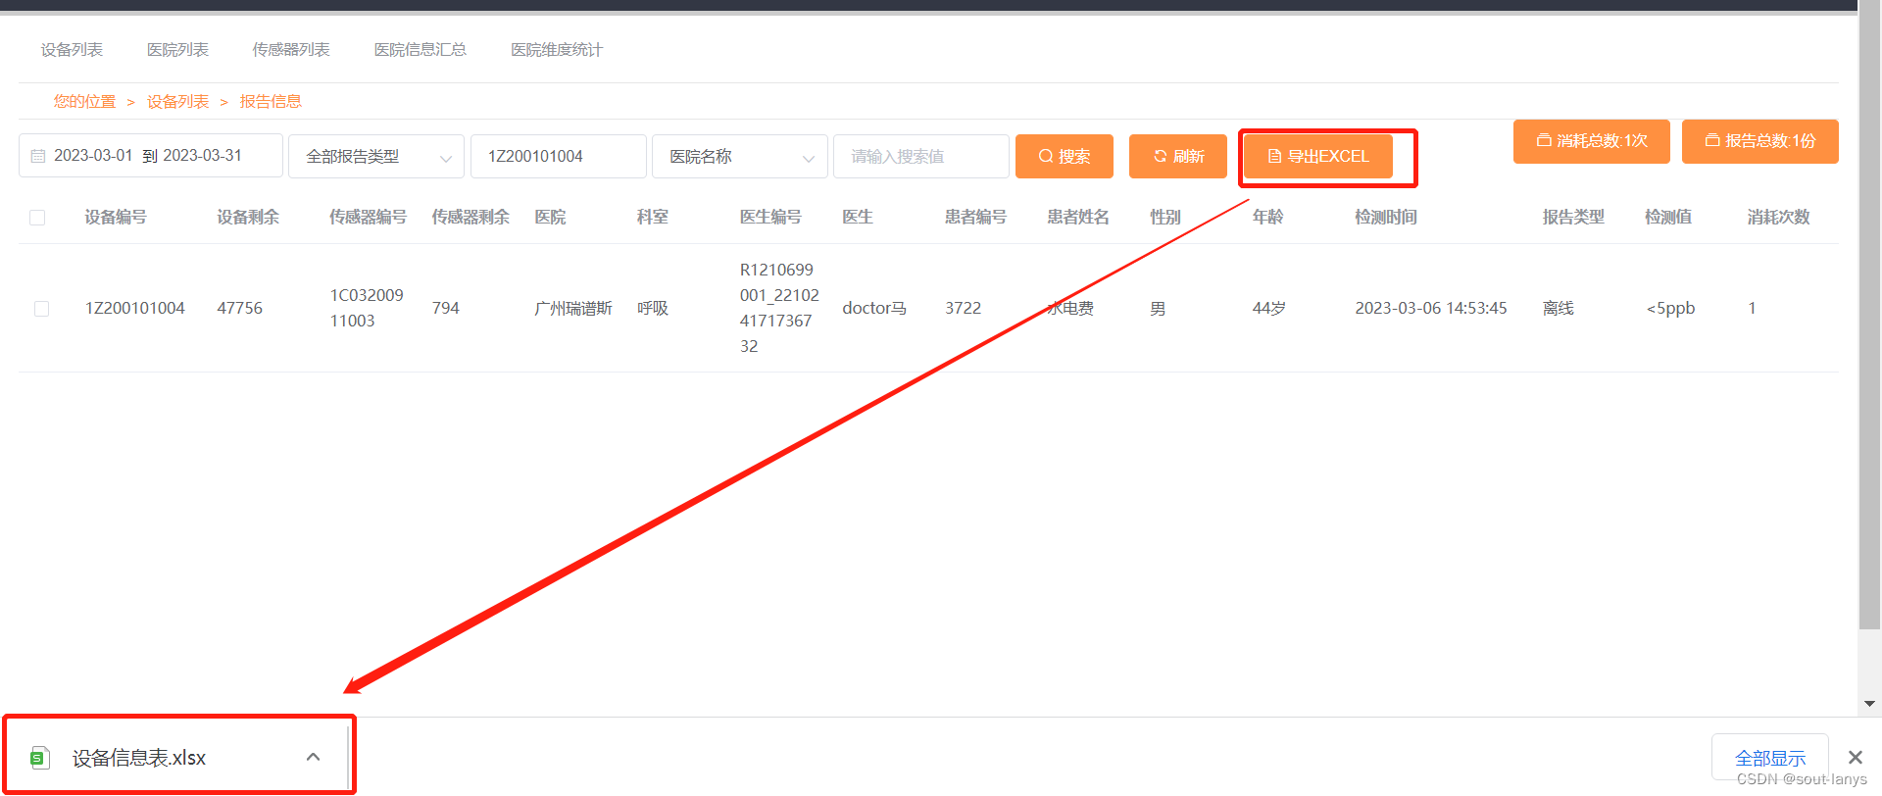Click the 导出EXCEL button
The image size is (1882, 796).
click(1318, 157)
